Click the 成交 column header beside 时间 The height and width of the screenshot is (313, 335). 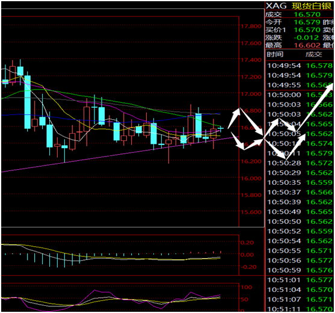click(313, 55)
